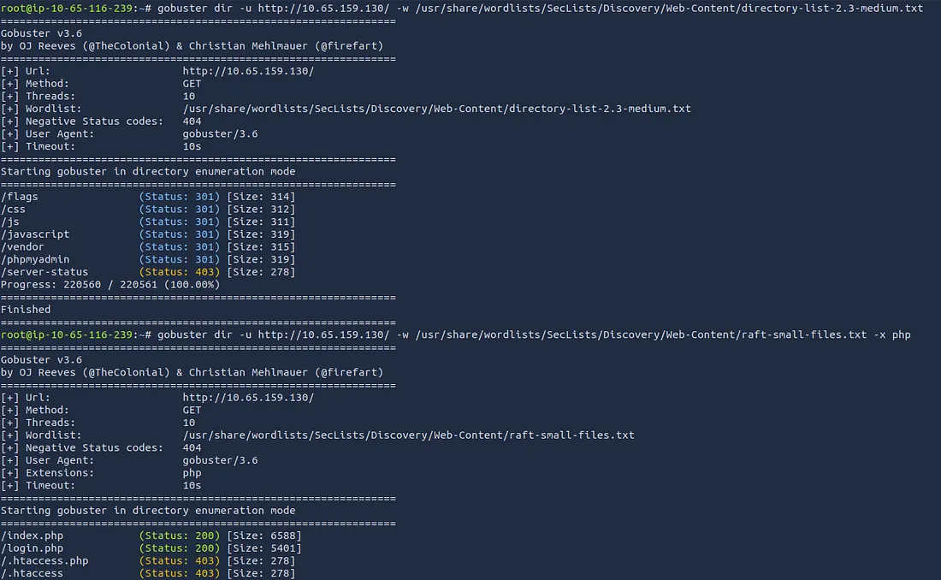Click the word Finished

26,310
